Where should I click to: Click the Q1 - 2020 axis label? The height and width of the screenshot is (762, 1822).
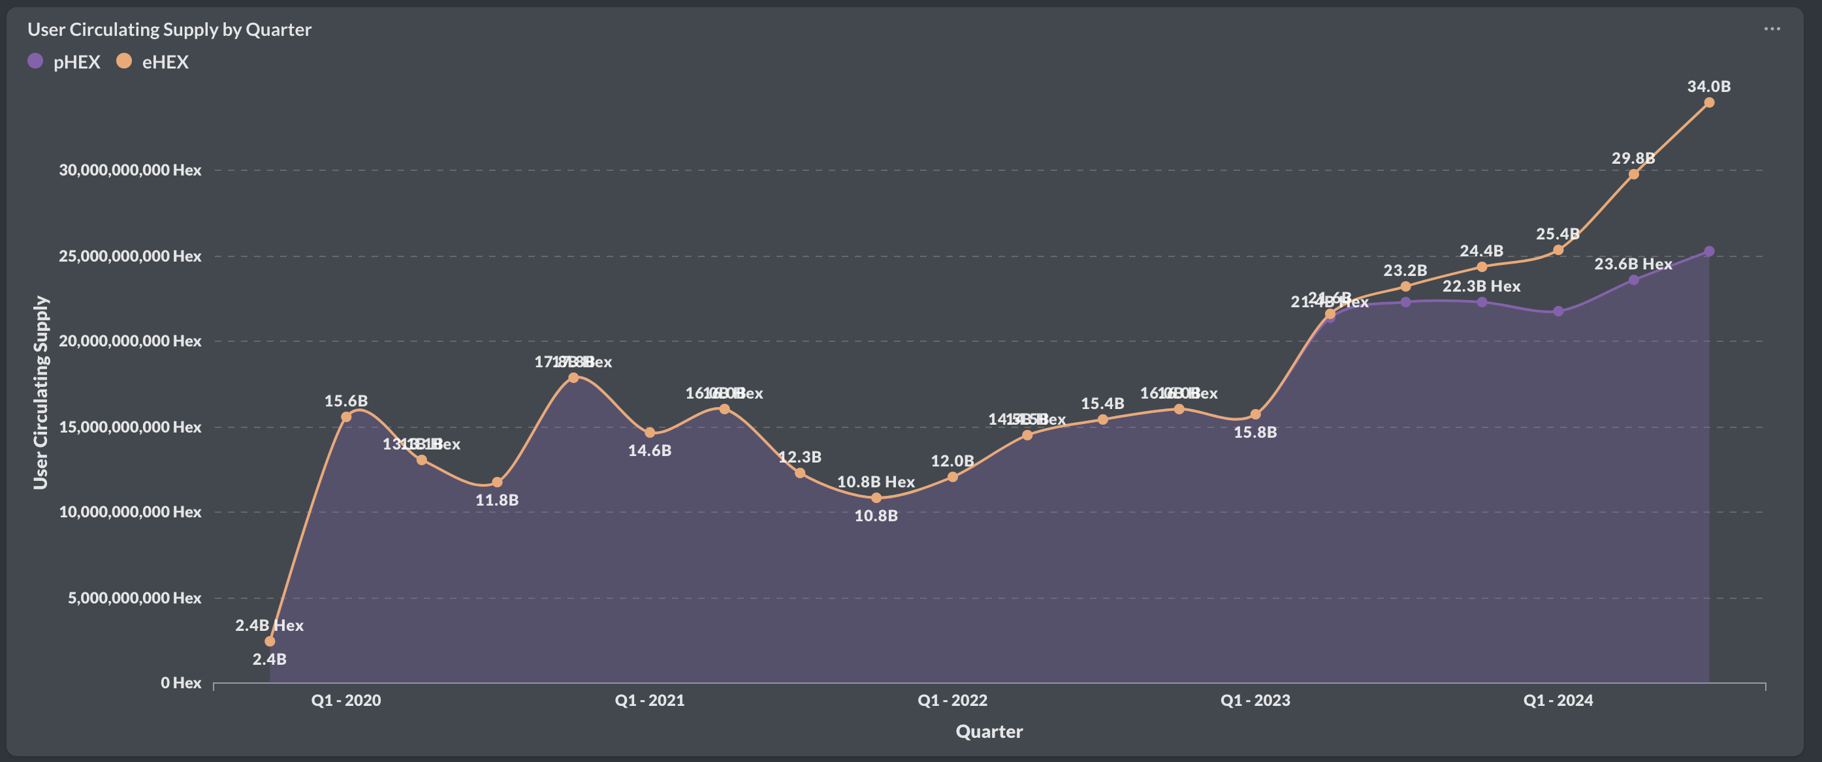pos(346,701)
